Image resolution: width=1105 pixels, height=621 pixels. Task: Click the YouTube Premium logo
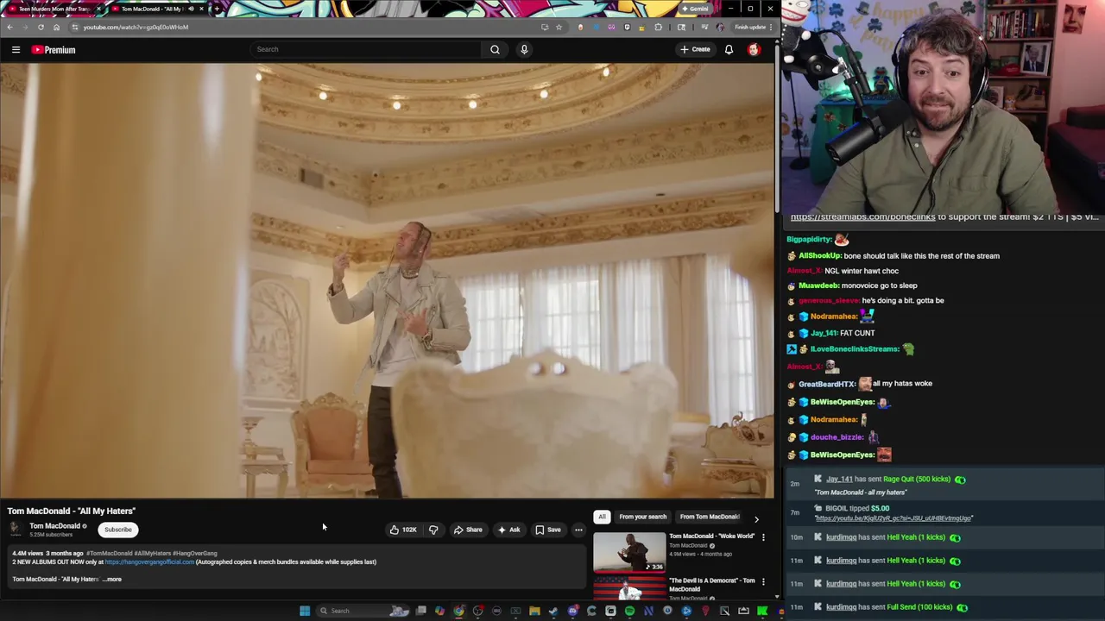pyautogui.click(x=54, y=50)
